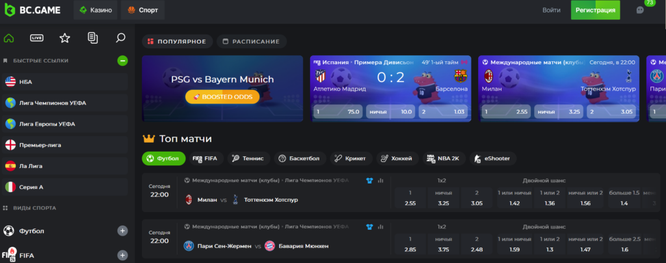Click the jersey icon for PSG match

pos(369,227)
